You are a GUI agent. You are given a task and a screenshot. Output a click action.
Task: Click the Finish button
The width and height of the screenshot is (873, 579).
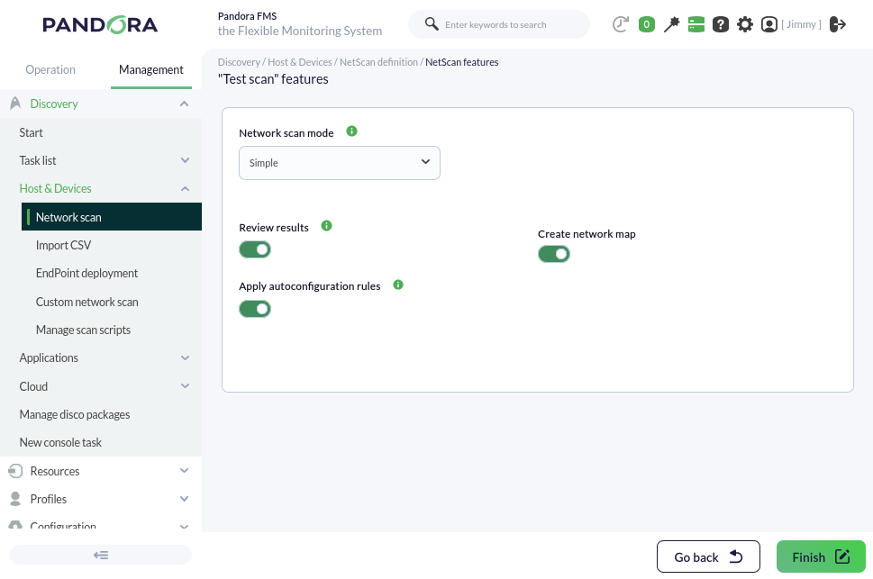coord(822,556)
